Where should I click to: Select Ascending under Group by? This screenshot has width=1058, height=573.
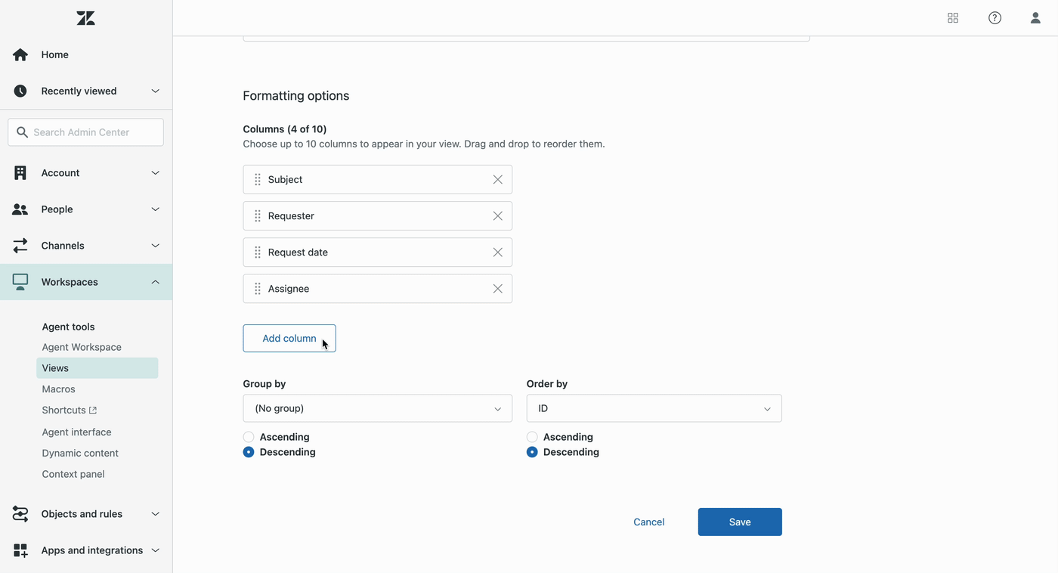point(249,437)
